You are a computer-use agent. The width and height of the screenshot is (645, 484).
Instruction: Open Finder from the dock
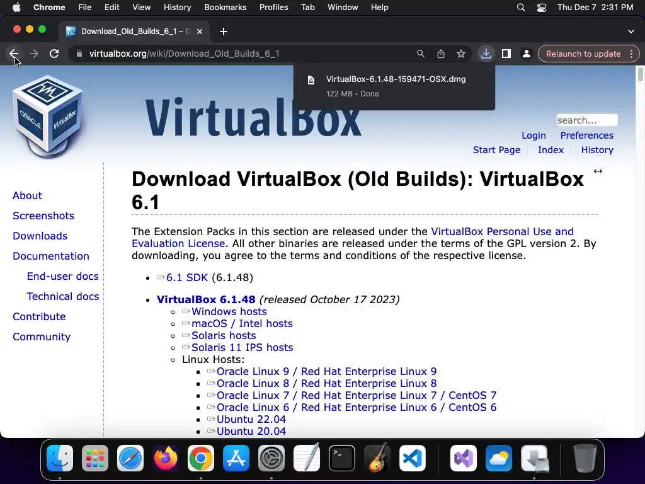tap(60, 458)
